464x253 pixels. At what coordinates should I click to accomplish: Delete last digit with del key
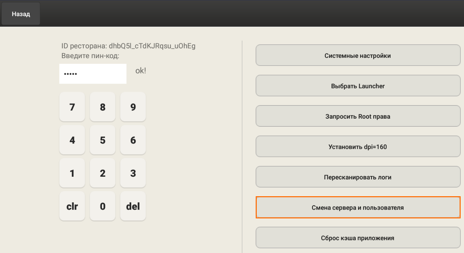tap(133, 206)
